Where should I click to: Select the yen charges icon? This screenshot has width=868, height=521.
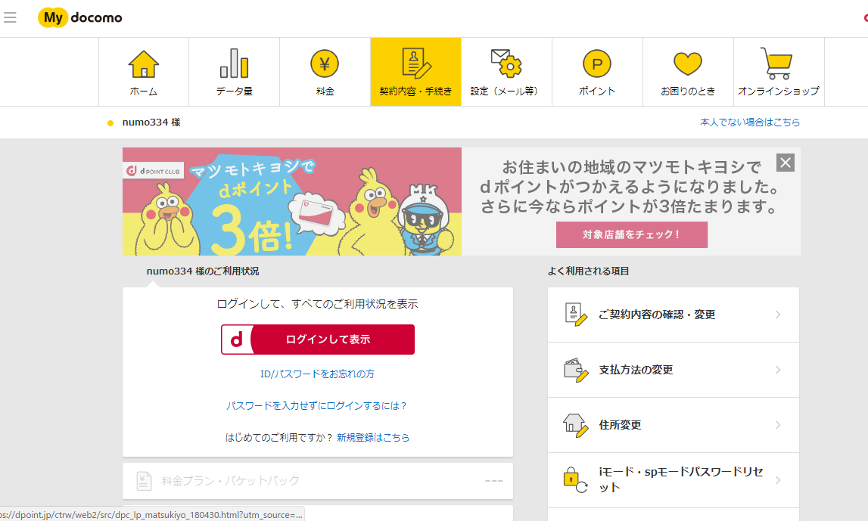tap(325, 64)
